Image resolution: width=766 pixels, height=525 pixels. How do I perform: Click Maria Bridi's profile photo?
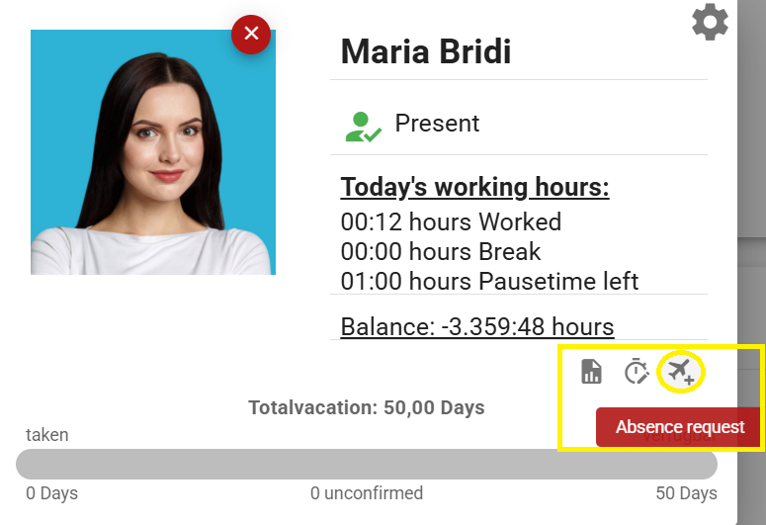(153, 152)
